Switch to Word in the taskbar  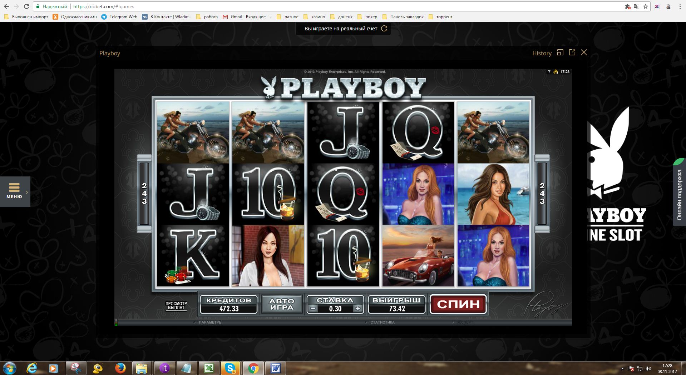pyautogui.click(x=275, y=368)
